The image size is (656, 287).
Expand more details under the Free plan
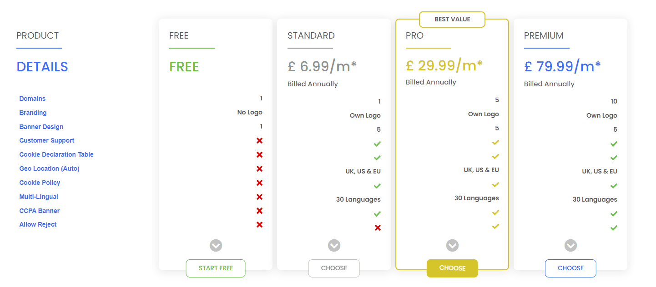tap(216, 245)
